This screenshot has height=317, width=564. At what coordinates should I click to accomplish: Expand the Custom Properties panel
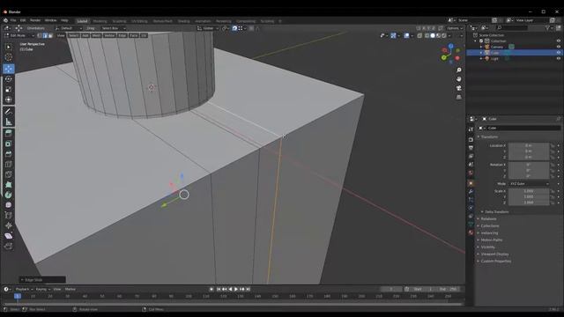(x=495, y=261)
